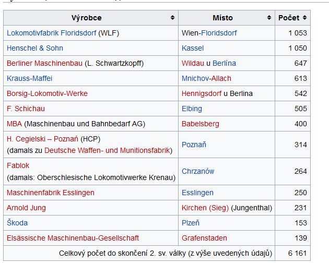Image resolution: width=329 pixels, height=263 pixels.
Task: Open red link Deutsche Waffen- und Munitionsfabrik
Action: (107, 150)
